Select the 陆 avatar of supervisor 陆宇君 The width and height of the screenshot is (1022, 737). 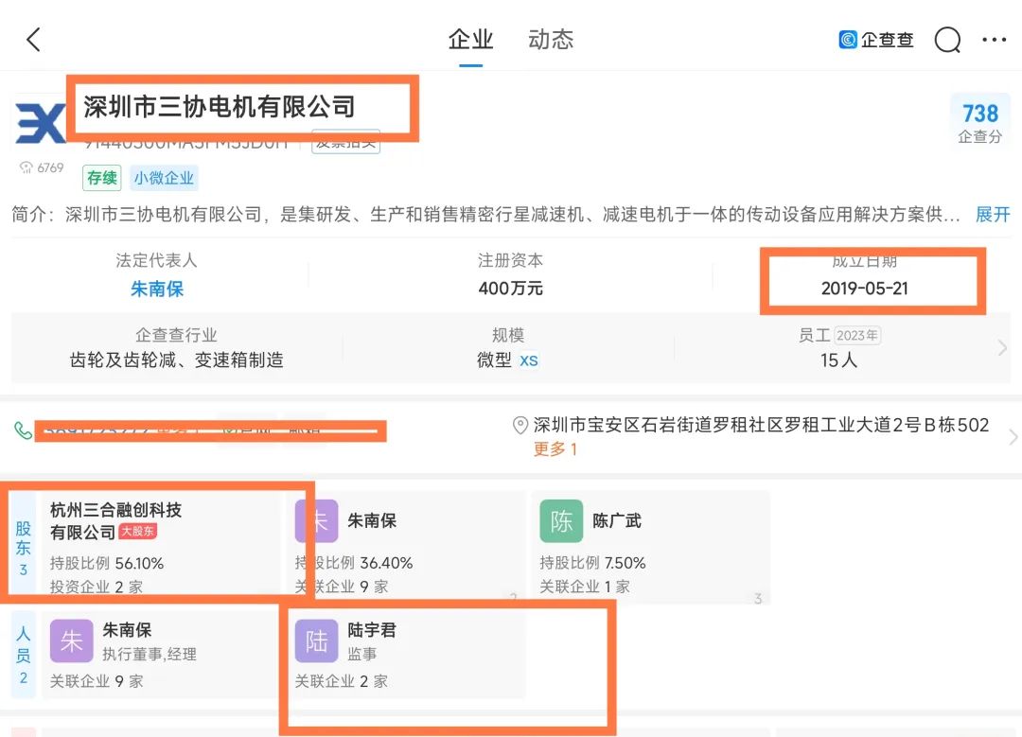[x=316, y=640]
